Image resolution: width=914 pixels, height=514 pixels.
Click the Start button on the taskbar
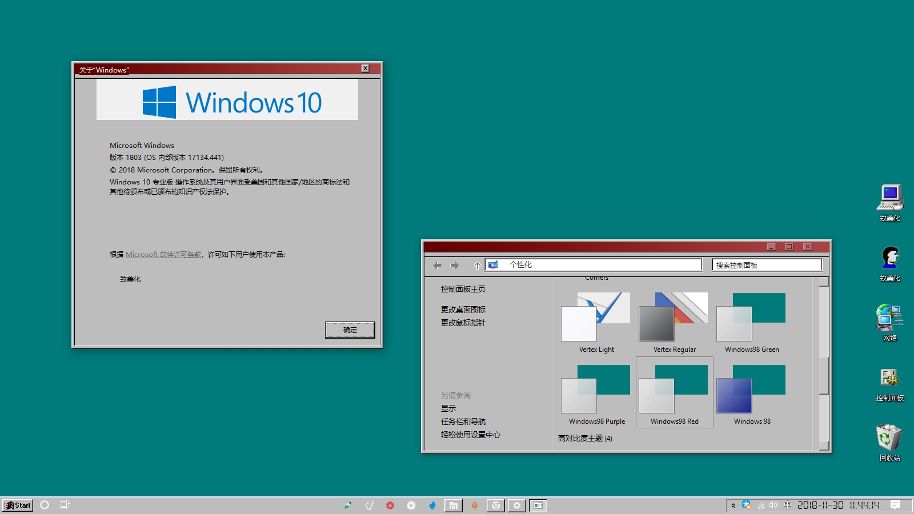point(18,505)
